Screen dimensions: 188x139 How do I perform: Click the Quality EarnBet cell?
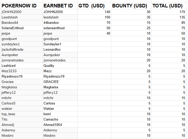pyautogui.click(x=49, y=66)
